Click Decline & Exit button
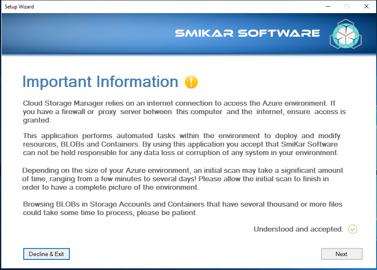377x270 pixels. 47,254
